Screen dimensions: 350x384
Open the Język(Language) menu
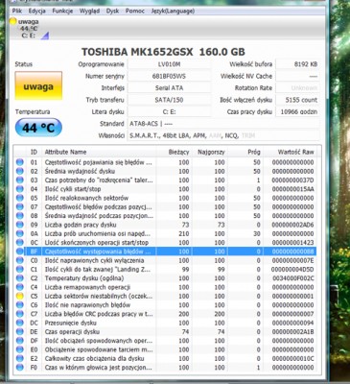pyautogui.click(x=173, y=11)
